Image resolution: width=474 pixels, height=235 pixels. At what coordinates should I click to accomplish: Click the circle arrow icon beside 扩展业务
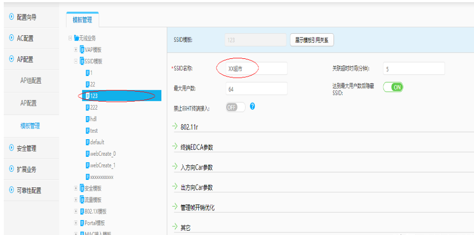pos(11,169)
